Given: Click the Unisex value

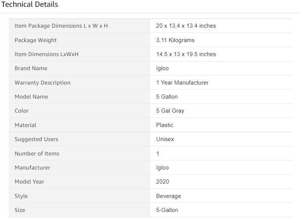Looking at the screenshot, I should pos(165,139).
